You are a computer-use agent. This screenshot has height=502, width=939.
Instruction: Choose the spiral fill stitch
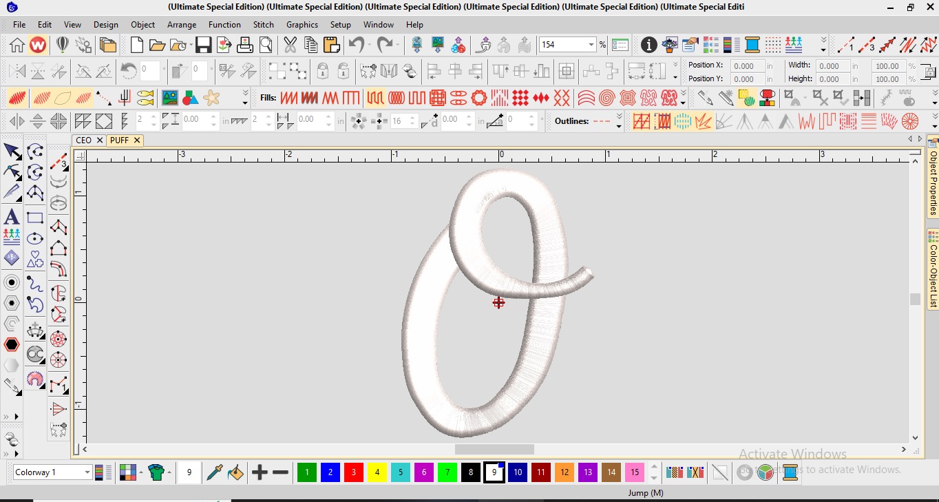(606, 98)
